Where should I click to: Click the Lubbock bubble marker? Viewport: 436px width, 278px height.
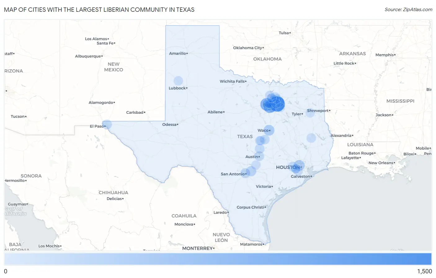pyautogui.click(x=178, y=81)
